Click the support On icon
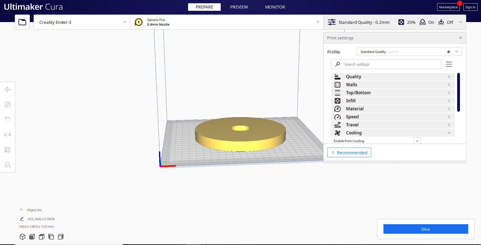Image resolution: width=481 pixels, height=245 pixels. [423, 22]
